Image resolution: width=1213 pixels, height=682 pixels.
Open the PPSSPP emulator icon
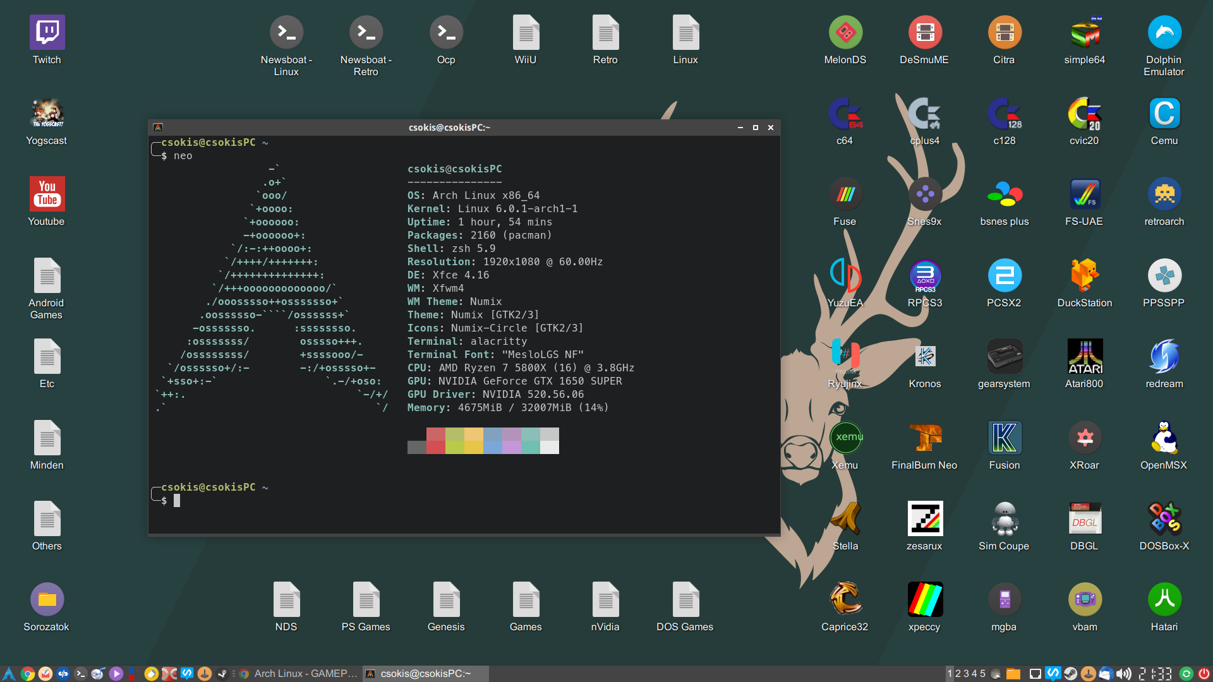point(1164,276)
